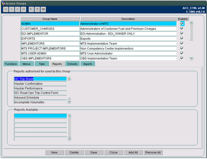Select the Haulier Confirmation report
This screenshot has height=159, width=207.
[40, 84]
